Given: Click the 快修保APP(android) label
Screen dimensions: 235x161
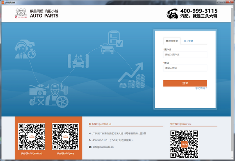Looking at the screenshot, I should click(32, 154).
